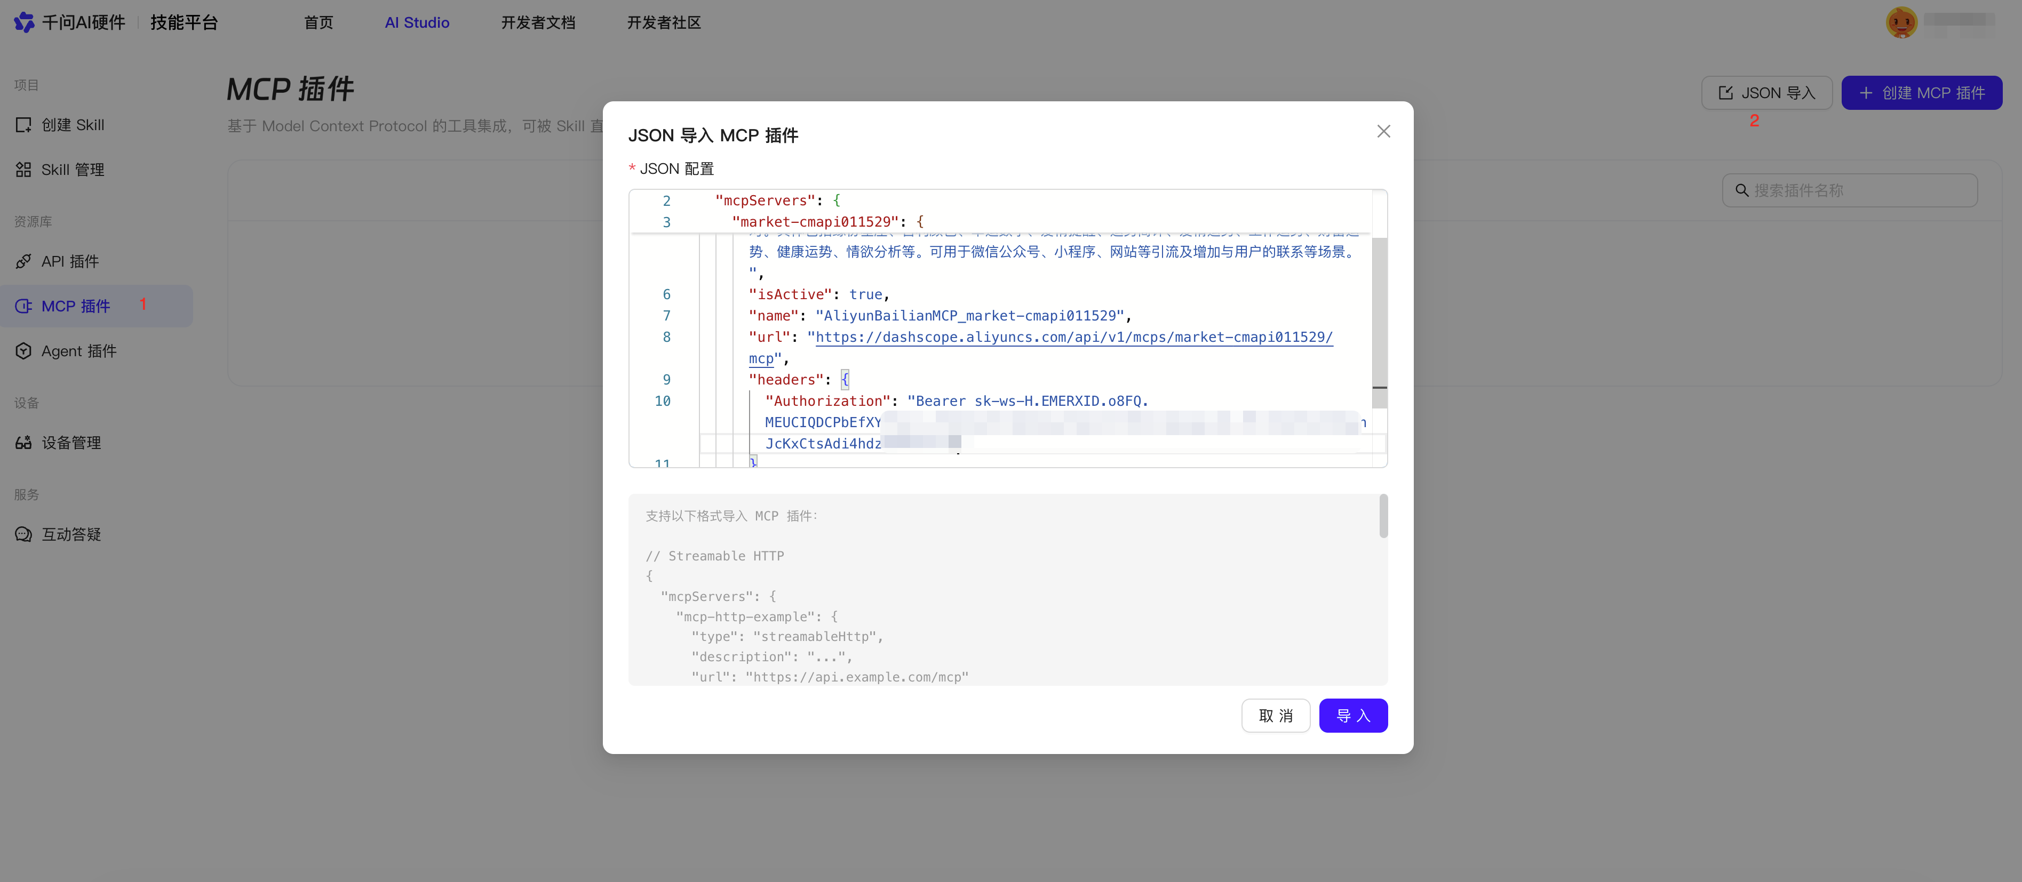The width and height of the screenshot is (2022, 882).
Task: Click the 互动答疑 chat icon
Action: tap(23, 534)
